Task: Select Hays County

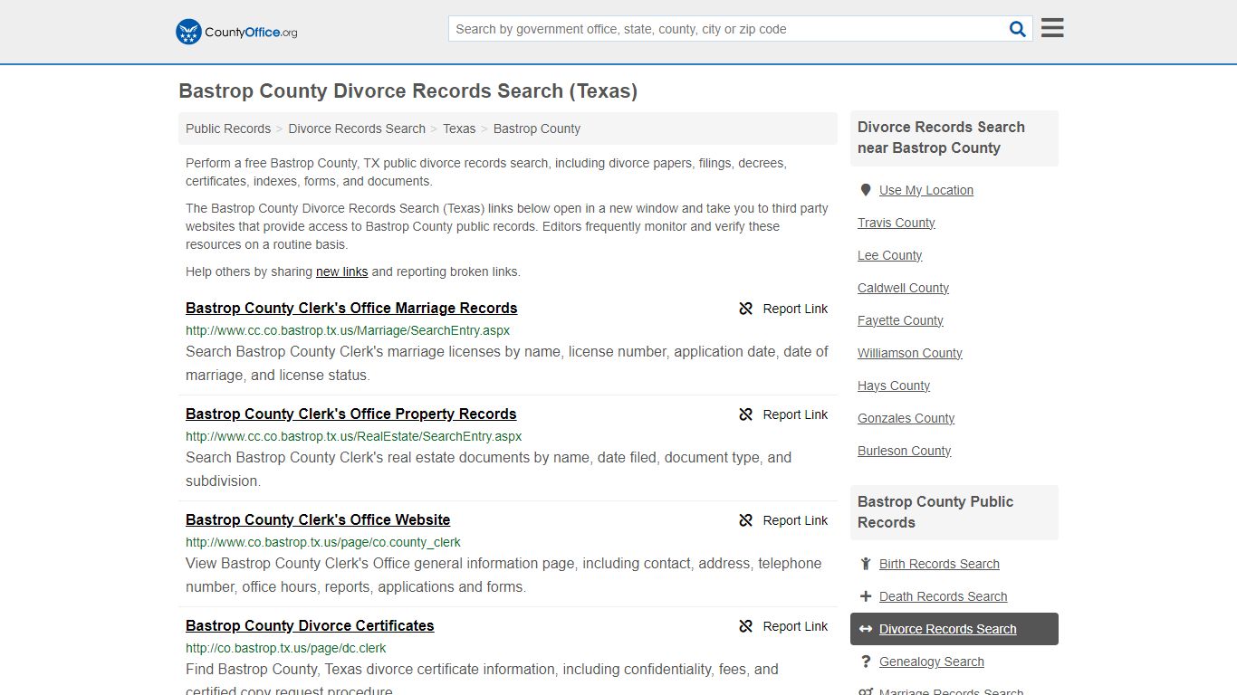Action: click(x=894, y=386)
